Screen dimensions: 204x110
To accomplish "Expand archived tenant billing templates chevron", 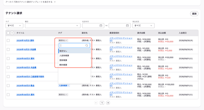I will 55,2.
